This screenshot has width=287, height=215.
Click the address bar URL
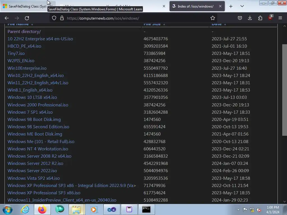(x=103, y=18)
